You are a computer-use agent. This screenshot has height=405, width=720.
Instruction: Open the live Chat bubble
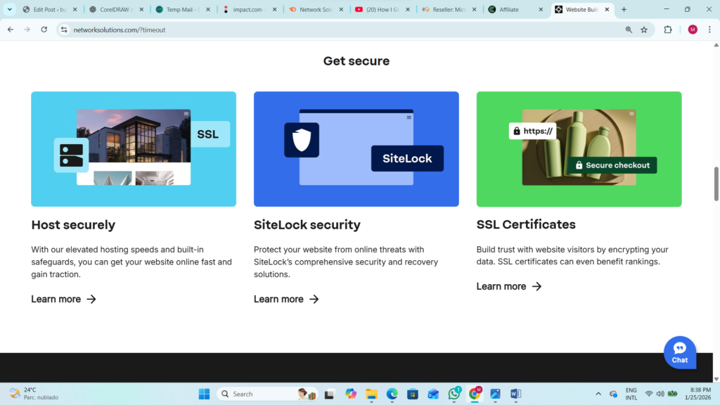679,352
